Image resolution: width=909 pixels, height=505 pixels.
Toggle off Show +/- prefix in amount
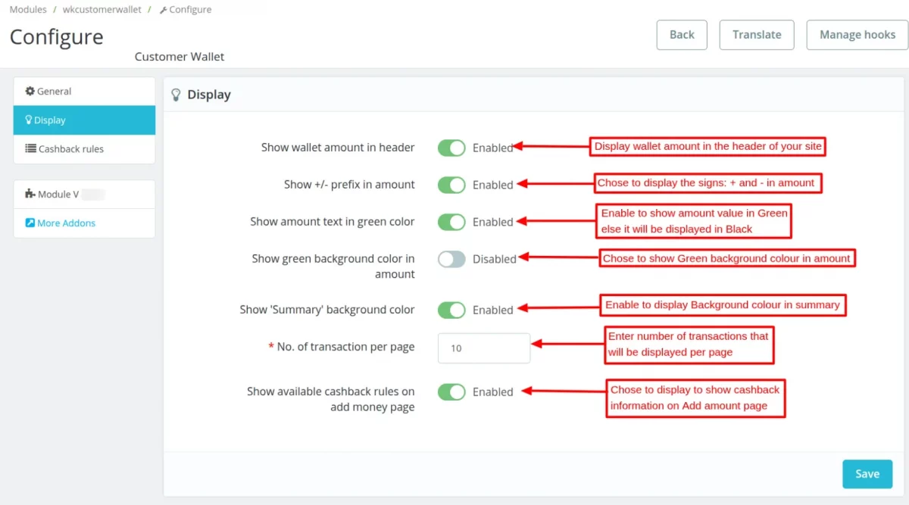451,185
